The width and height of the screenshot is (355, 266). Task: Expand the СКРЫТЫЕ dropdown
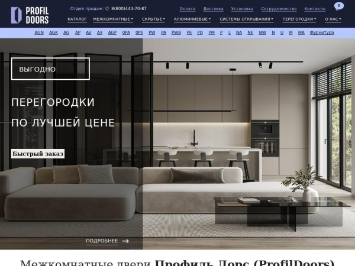[153, 20]
